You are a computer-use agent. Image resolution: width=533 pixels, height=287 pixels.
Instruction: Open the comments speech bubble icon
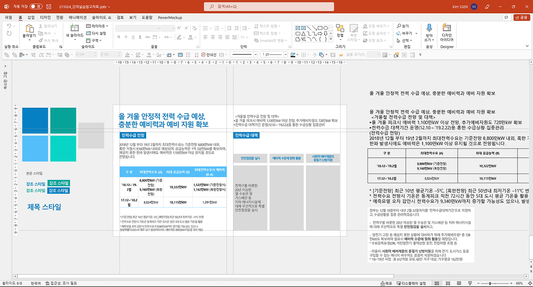pyautogui.click(x=506, y=17)
